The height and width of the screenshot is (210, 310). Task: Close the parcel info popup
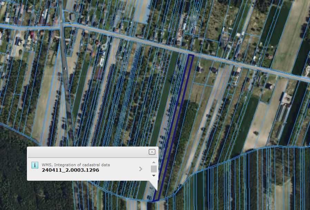[152, 152]
